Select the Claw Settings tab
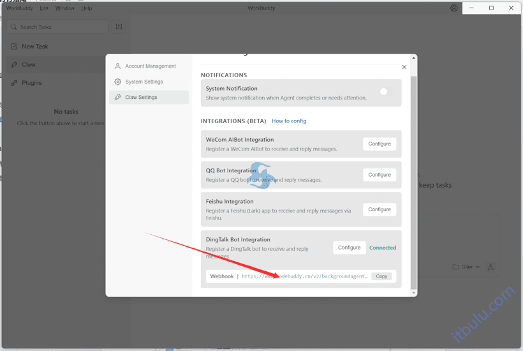Image resolution: width=523 pixels, height=351 pixels. pos(141,98)
